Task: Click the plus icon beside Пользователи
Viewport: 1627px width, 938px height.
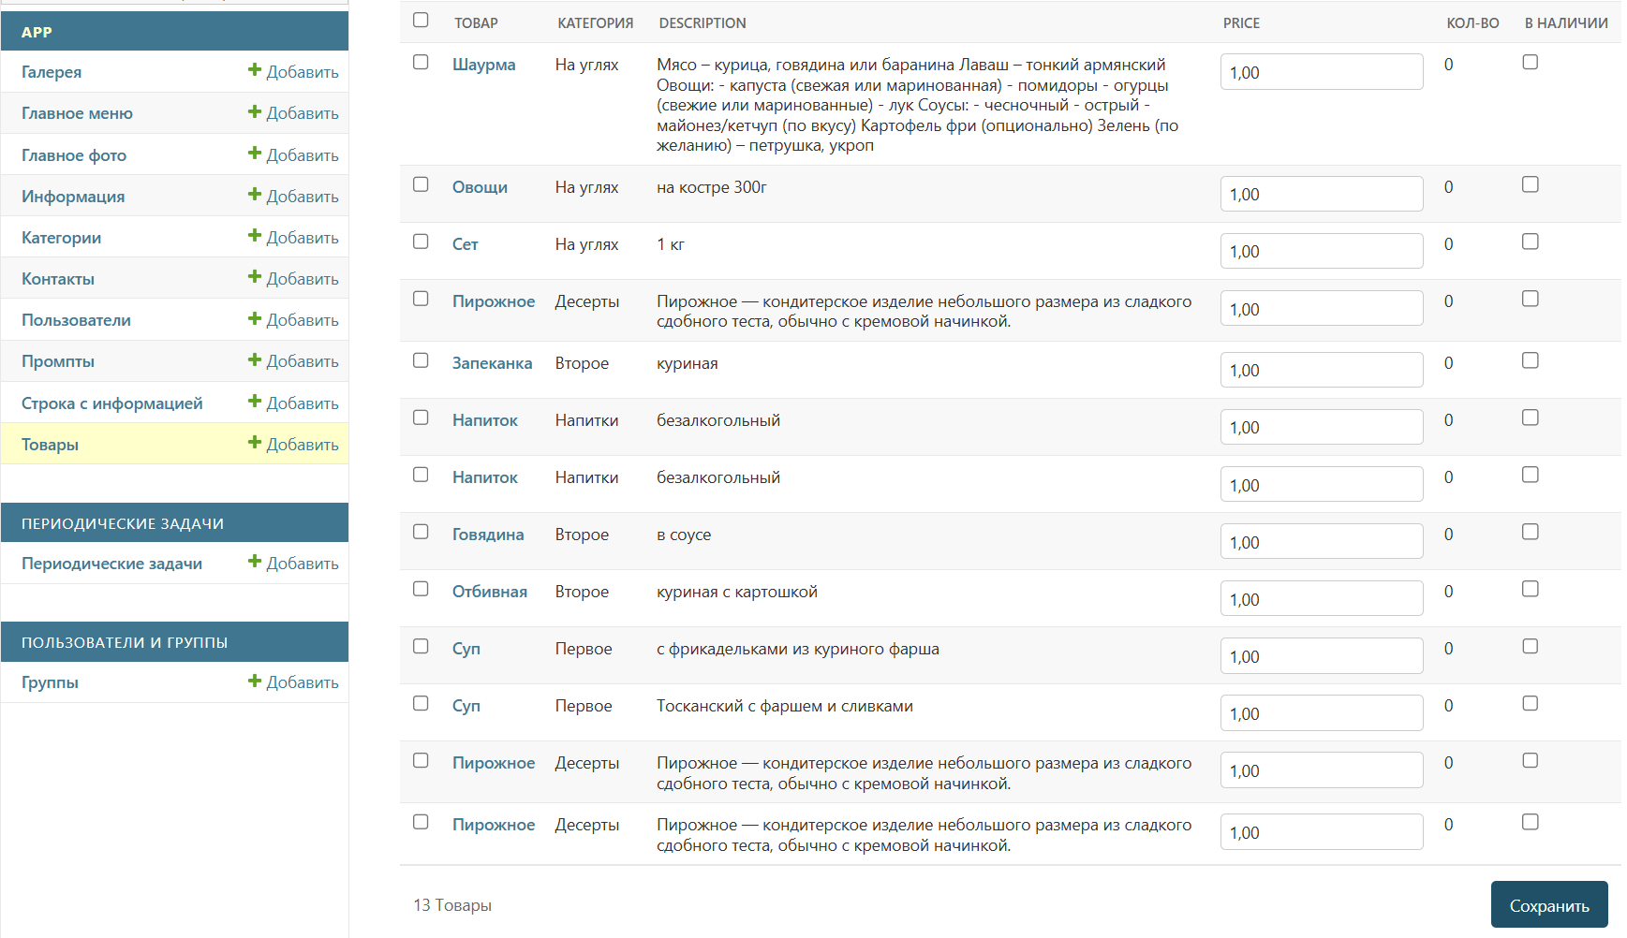Action: click(255, 319)
